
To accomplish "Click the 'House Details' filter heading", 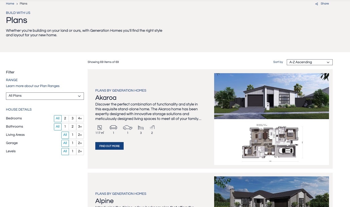I will point(19,109).
